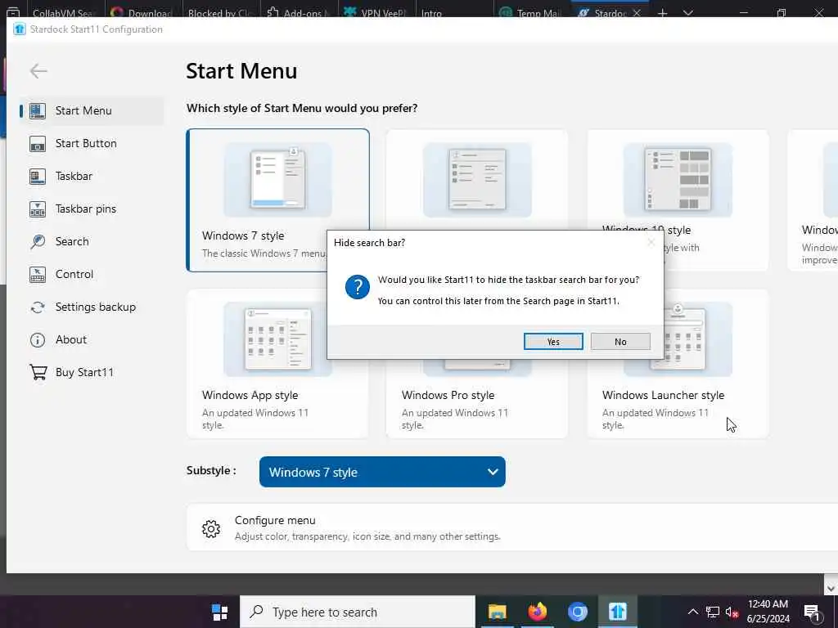Close the Hide search bar dialog

coord(651,242)
